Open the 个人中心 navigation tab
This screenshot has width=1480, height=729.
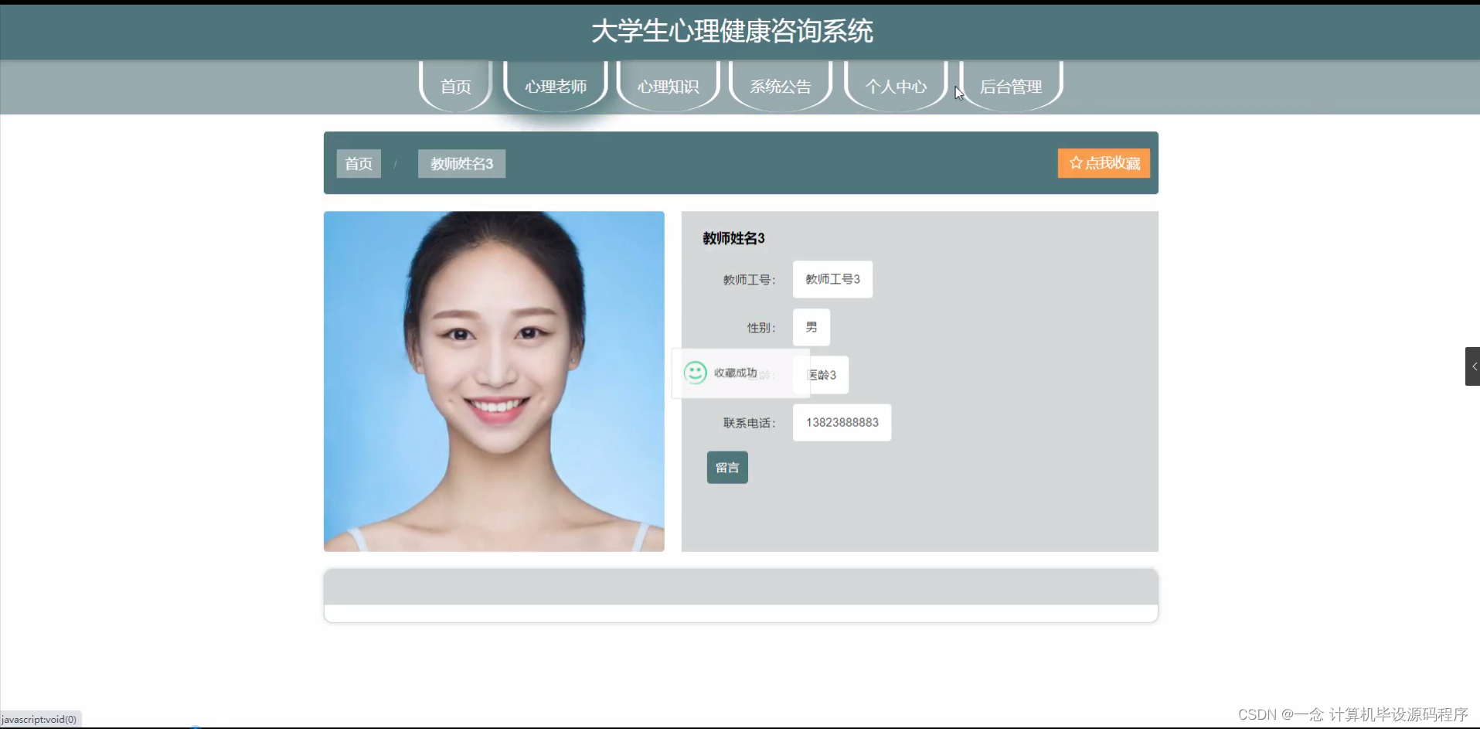(x=894, y=87)
